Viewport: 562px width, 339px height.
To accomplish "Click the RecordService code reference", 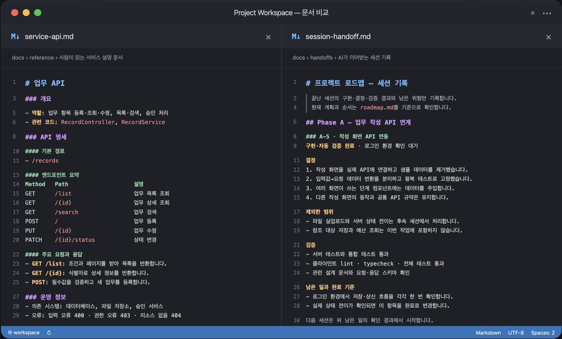I will [143, 122].
